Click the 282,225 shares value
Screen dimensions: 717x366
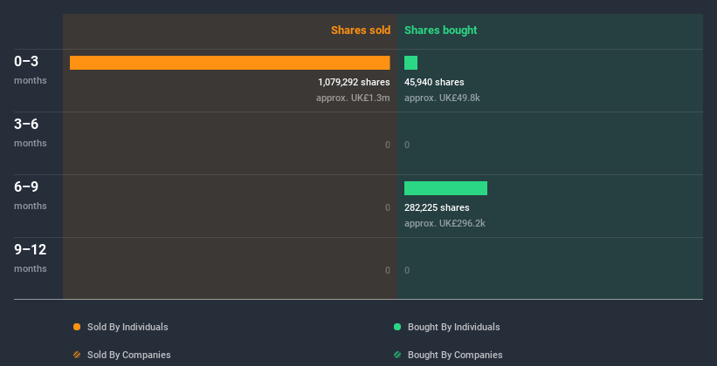[437, 207]
